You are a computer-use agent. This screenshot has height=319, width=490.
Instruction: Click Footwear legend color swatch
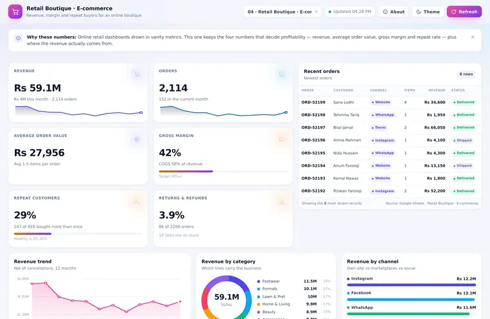pyautogui.click(x=259, y=282)
